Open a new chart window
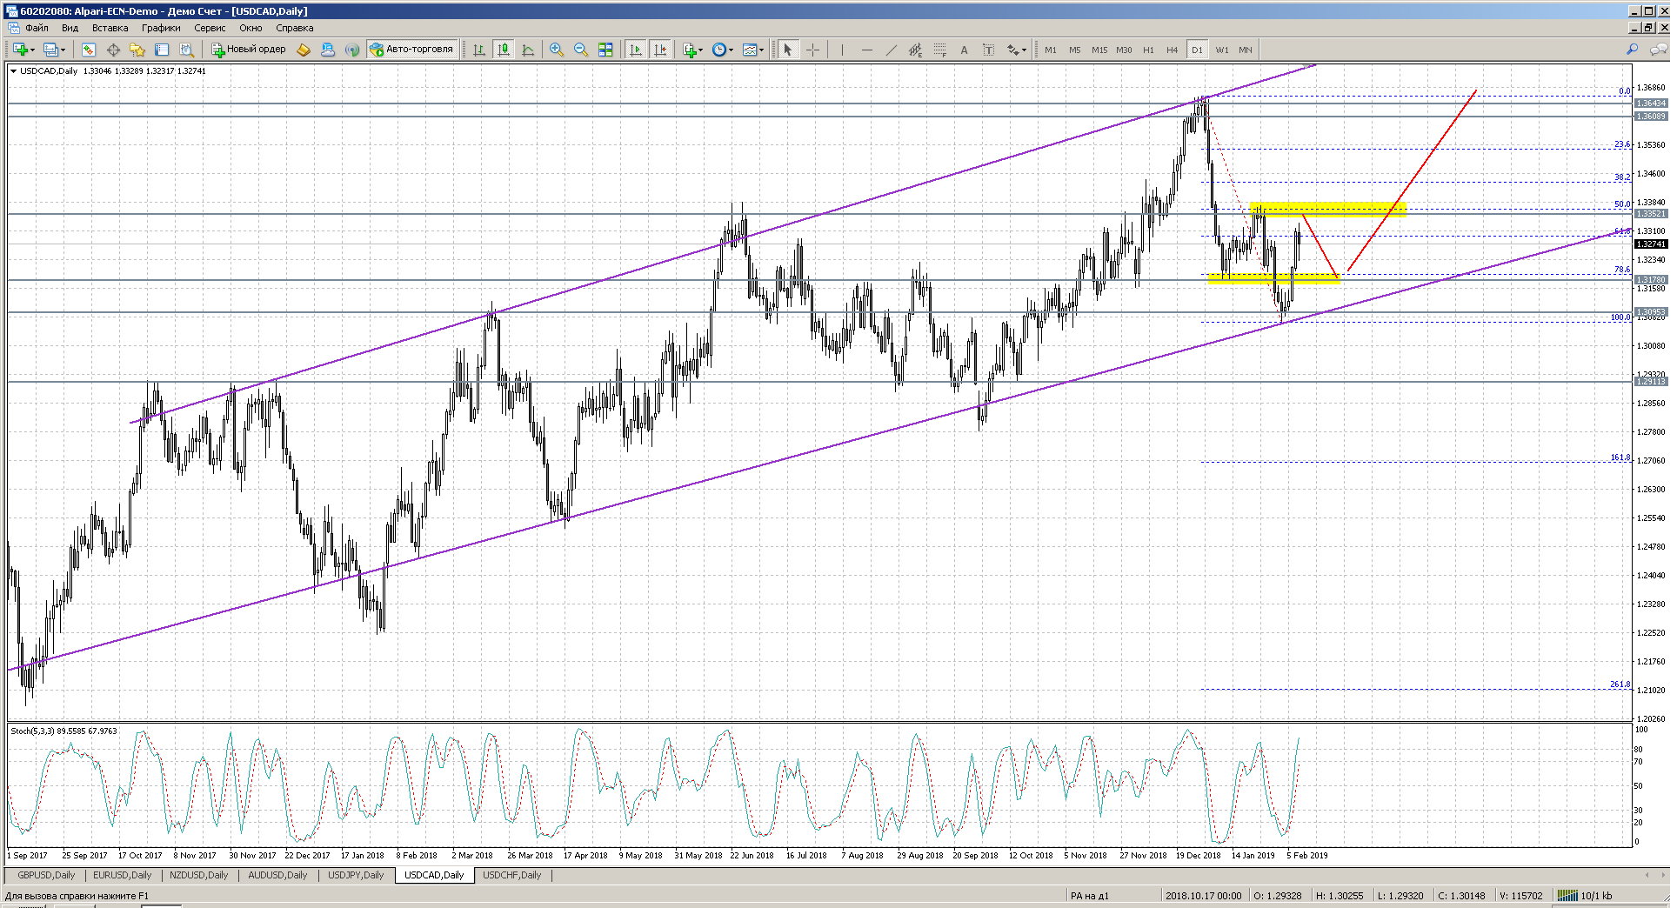 (x=20, y=50)
